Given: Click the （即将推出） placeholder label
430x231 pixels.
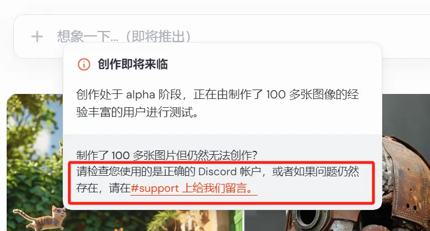Looking at the screenshot, I should click(x=158, y=36).
